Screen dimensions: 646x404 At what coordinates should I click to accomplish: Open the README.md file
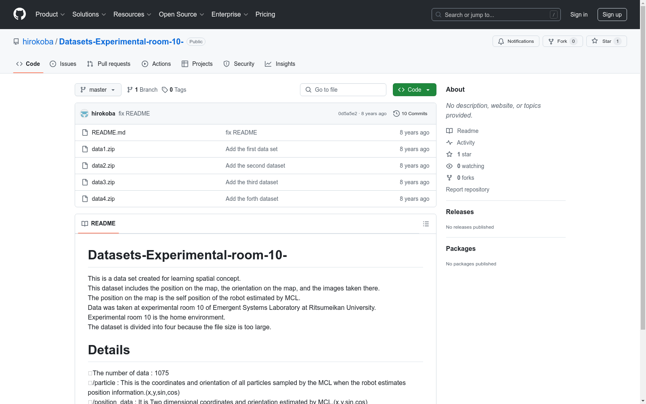pyautogui.click(x=109, y=133)
